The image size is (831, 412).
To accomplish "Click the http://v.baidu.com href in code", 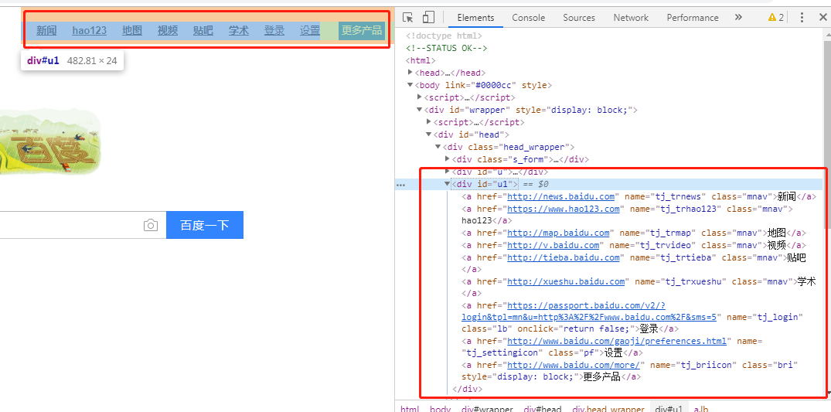I will tap(553, 245).
